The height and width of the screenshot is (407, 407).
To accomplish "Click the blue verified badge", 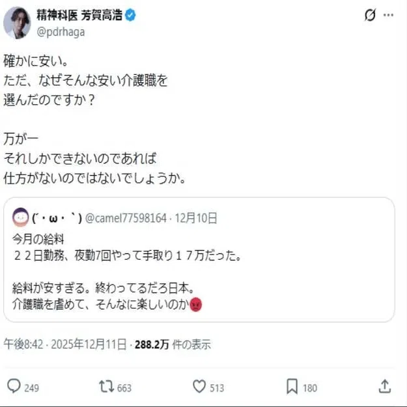I will 130,15.
